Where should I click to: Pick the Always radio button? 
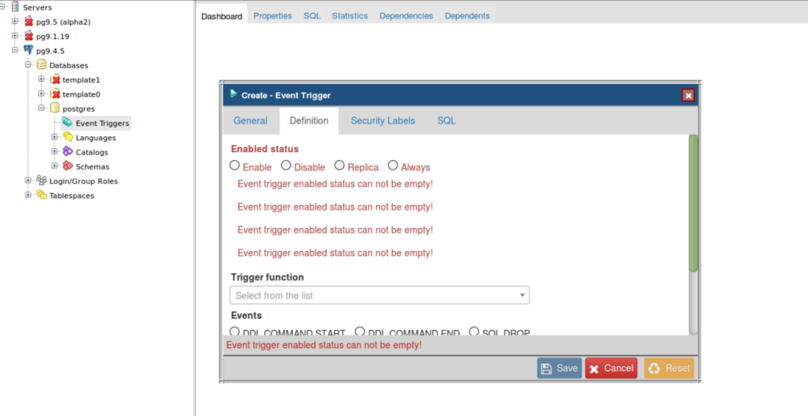click(x=393, y=165)
